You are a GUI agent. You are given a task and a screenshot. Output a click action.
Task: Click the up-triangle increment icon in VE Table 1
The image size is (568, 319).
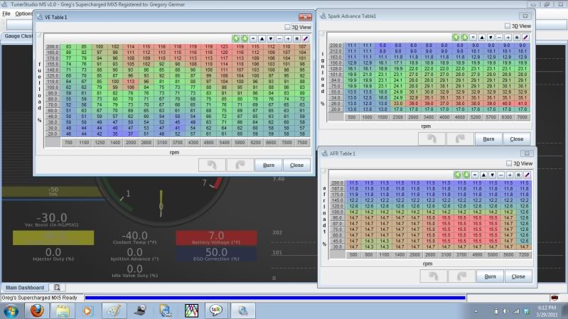click(x=262, y=39)
